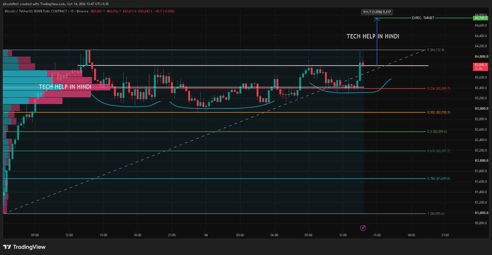This screenshot has height=255, width=492.
Task: Click the 81,400.0 price axis label
Action: (481, 192)
